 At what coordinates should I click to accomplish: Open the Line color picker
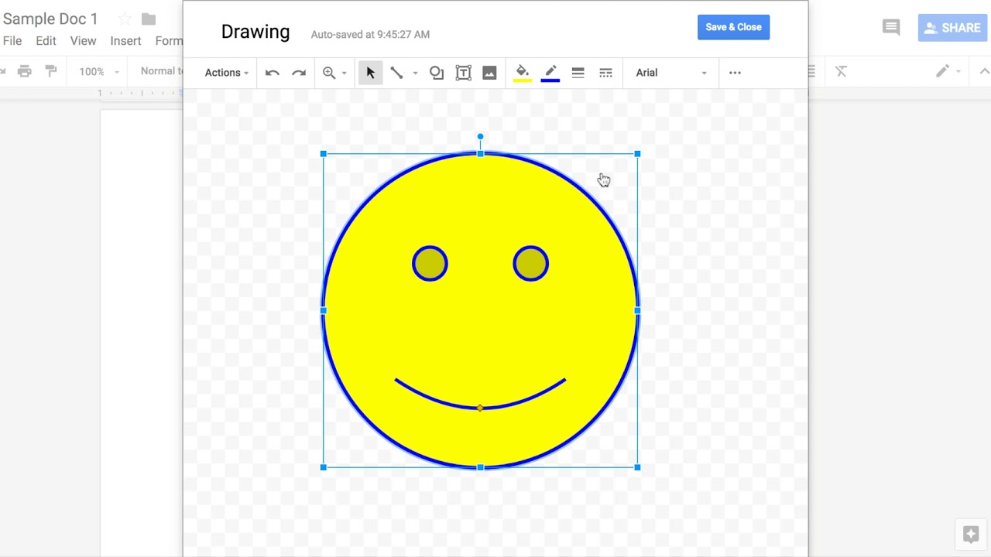point(550,72)
